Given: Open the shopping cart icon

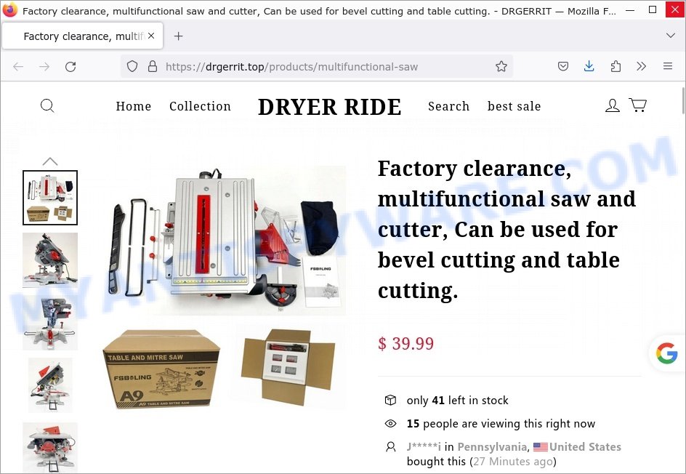Looking at the screenshot, I should 638,105.
